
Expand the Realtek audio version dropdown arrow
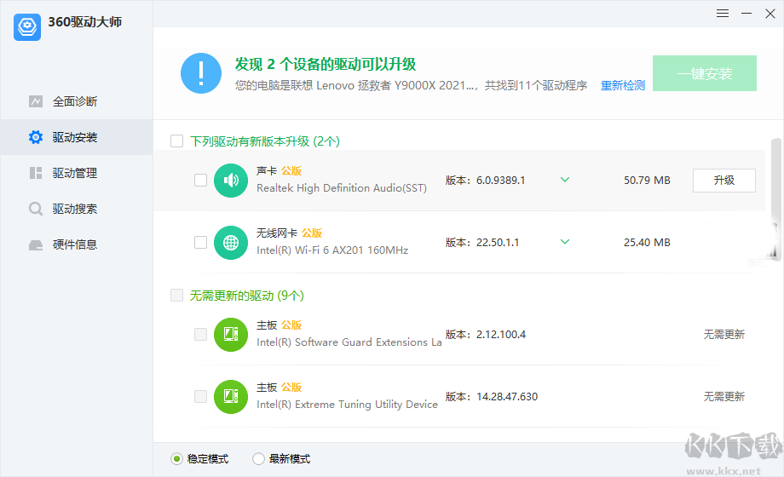(x=564, y=180)
